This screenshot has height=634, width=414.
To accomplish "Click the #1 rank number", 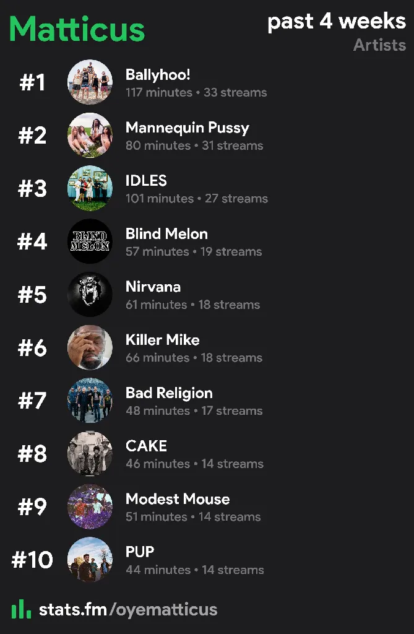I will [x=32, y=82].
